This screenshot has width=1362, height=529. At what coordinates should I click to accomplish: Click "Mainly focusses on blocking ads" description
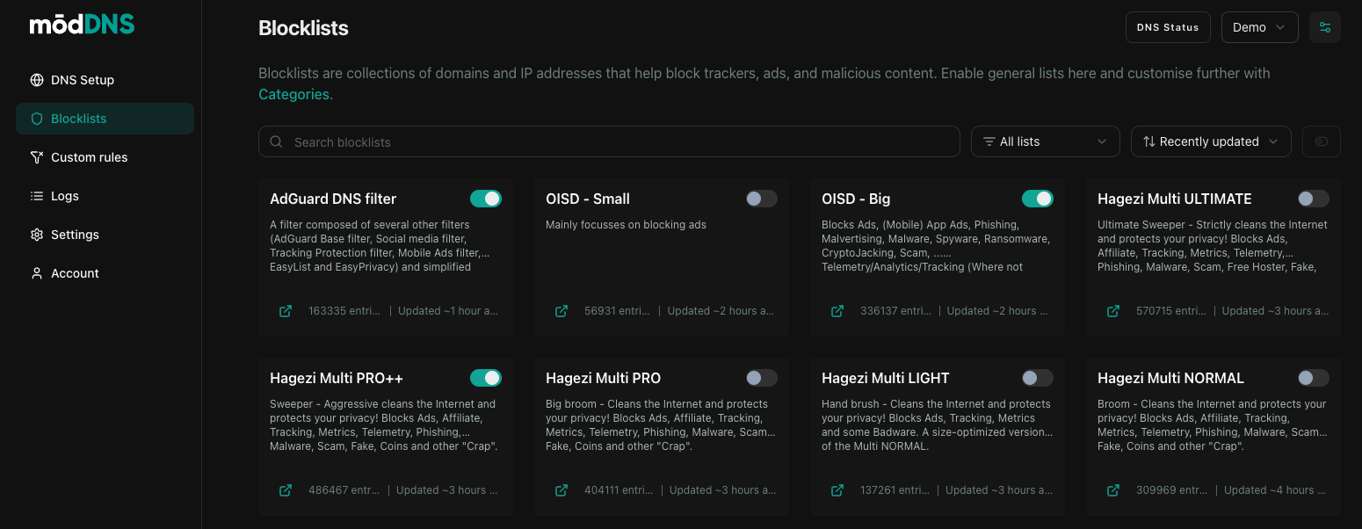(626, 225)
